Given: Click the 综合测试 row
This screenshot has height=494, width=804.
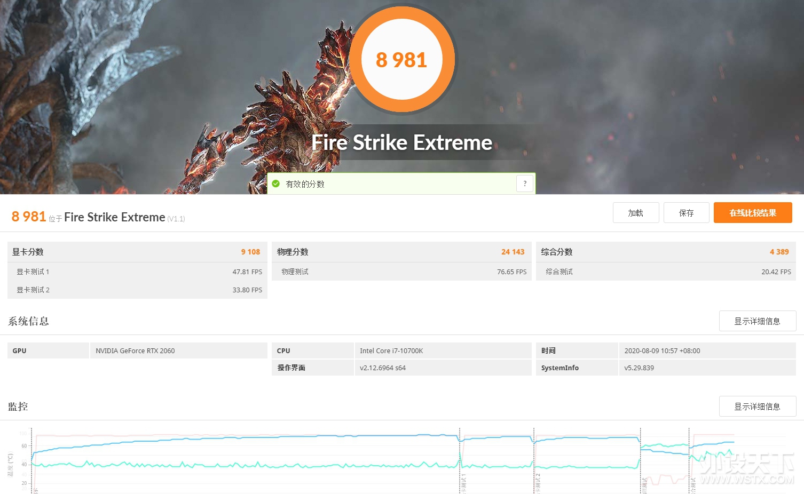Looking at the screenshot, I should coord(666,272).
